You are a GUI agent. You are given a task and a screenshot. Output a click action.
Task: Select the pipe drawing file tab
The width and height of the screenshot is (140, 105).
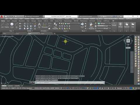(x=34, y=34)
